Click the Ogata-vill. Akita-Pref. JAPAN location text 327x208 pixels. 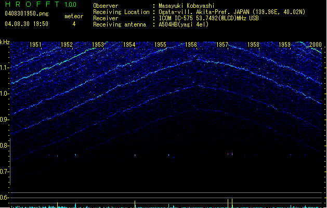point(232,12)
